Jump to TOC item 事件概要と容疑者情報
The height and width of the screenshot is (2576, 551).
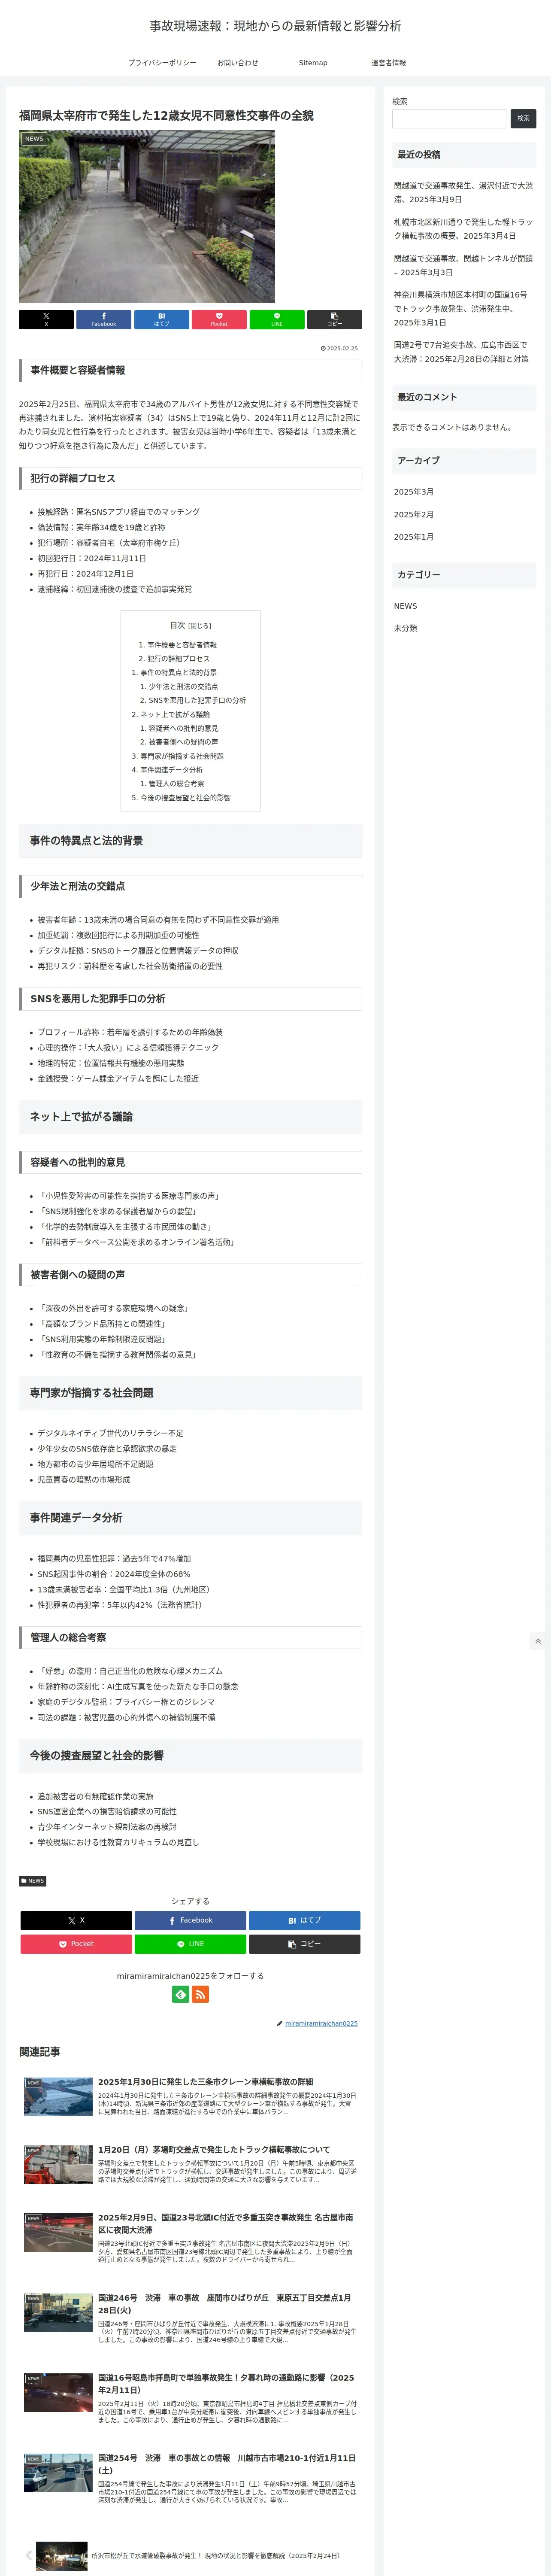181,645
